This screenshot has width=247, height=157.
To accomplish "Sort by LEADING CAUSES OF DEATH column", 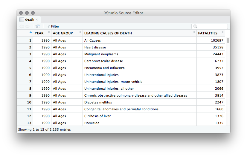I will coord(139,33).
